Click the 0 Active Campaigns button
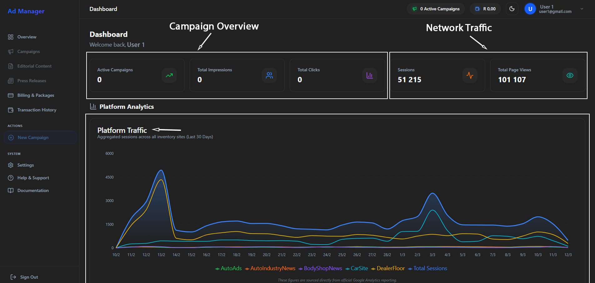595x283 pixels. [436, 9]
